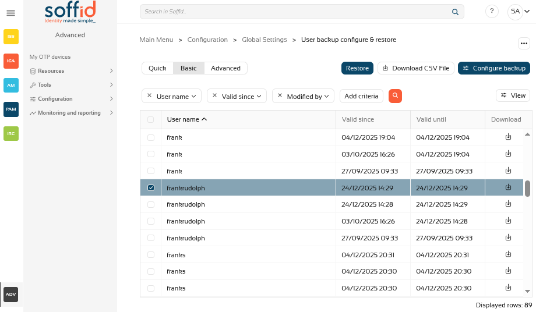Screen dimensions: 536x312
Task: Toggle the select-all header checkbox
Action: click(x=151, y=119)
